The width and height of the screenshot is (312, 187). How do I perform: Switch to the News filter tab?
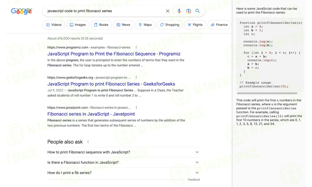click(123, 25)
